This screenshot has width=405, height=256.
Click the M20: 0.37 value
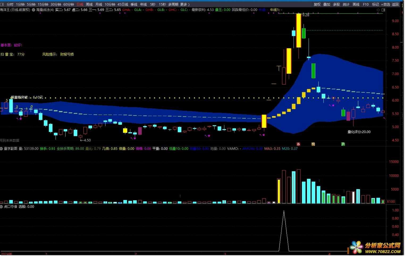(x=290, y=149)
